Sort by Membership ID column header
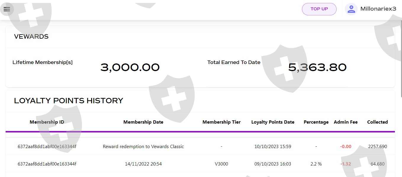402x177 pixels. (x=47, y=122)
